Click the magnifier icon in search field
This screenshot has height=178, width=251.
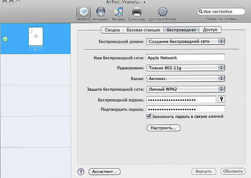201,12
